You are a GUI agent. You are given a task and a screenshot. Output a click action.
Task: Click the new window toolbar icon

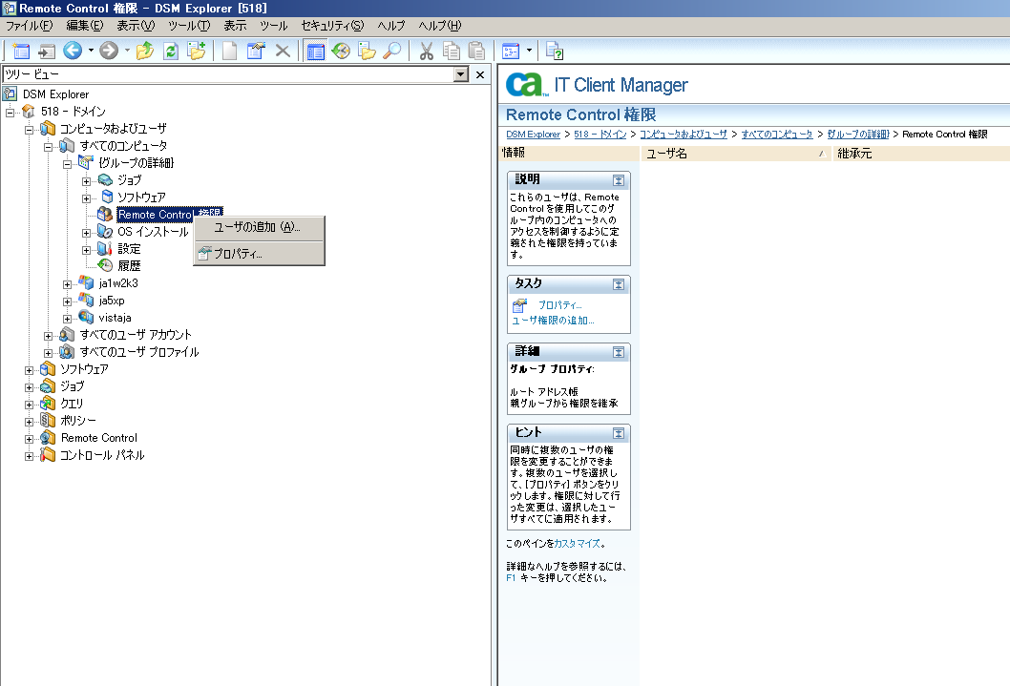(21, 51)
